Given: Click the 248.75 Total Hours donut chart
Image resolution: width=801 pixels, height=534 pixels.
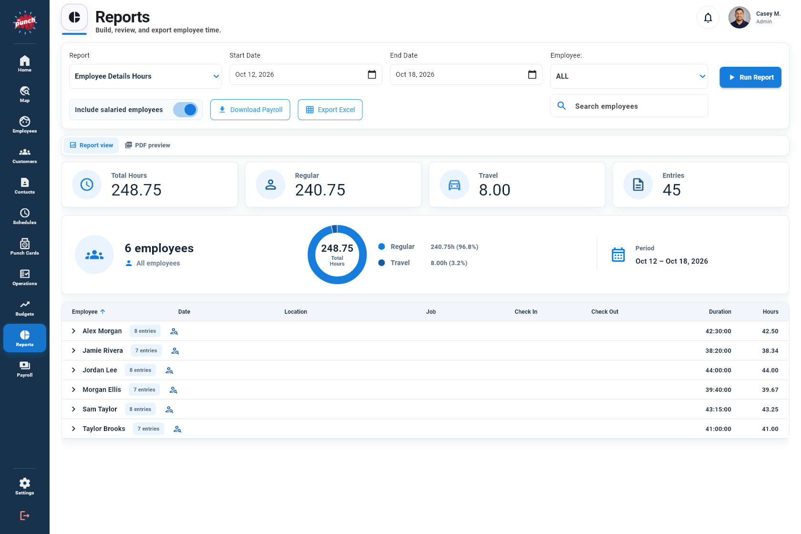Looking at the screenshot, I should point(337,255).
